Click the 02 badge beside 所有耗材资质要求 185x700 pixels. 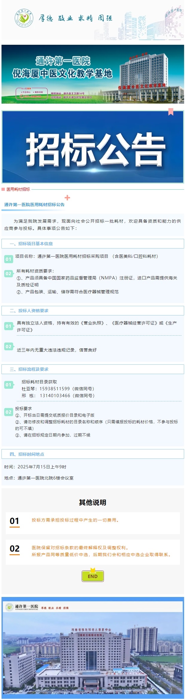tap(9, 274)
